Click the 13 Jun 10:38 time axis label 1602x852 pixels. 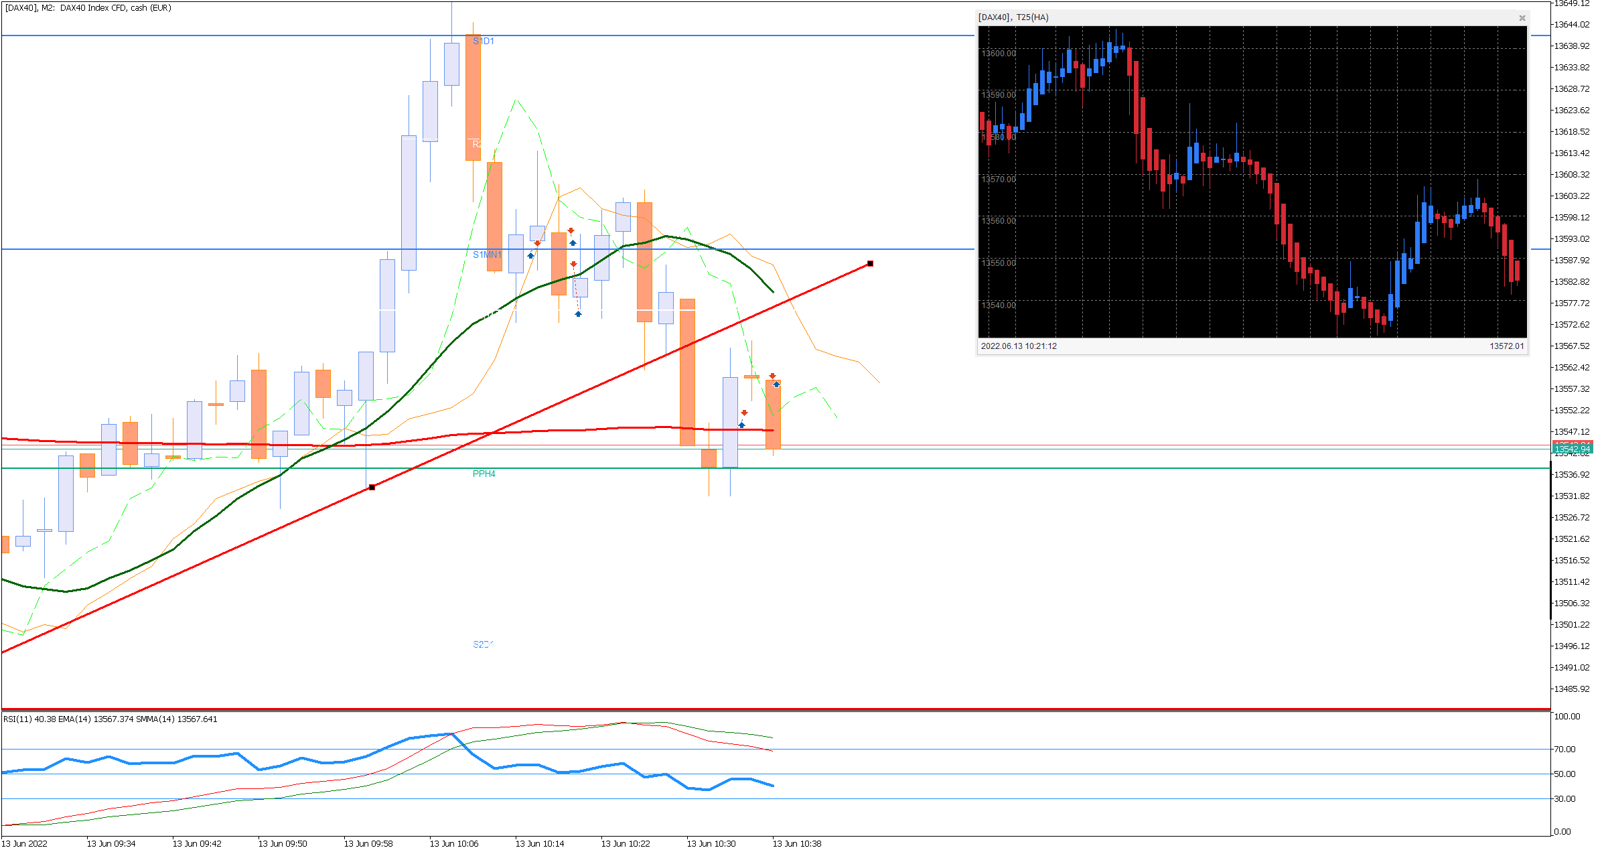[797, 844]
